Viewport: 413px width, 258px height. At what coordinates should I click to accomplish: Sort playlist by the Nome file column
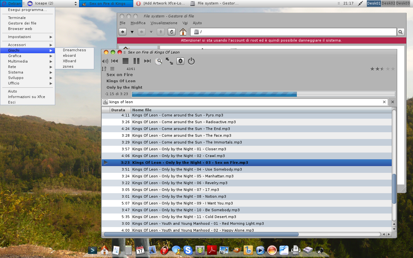261,110
